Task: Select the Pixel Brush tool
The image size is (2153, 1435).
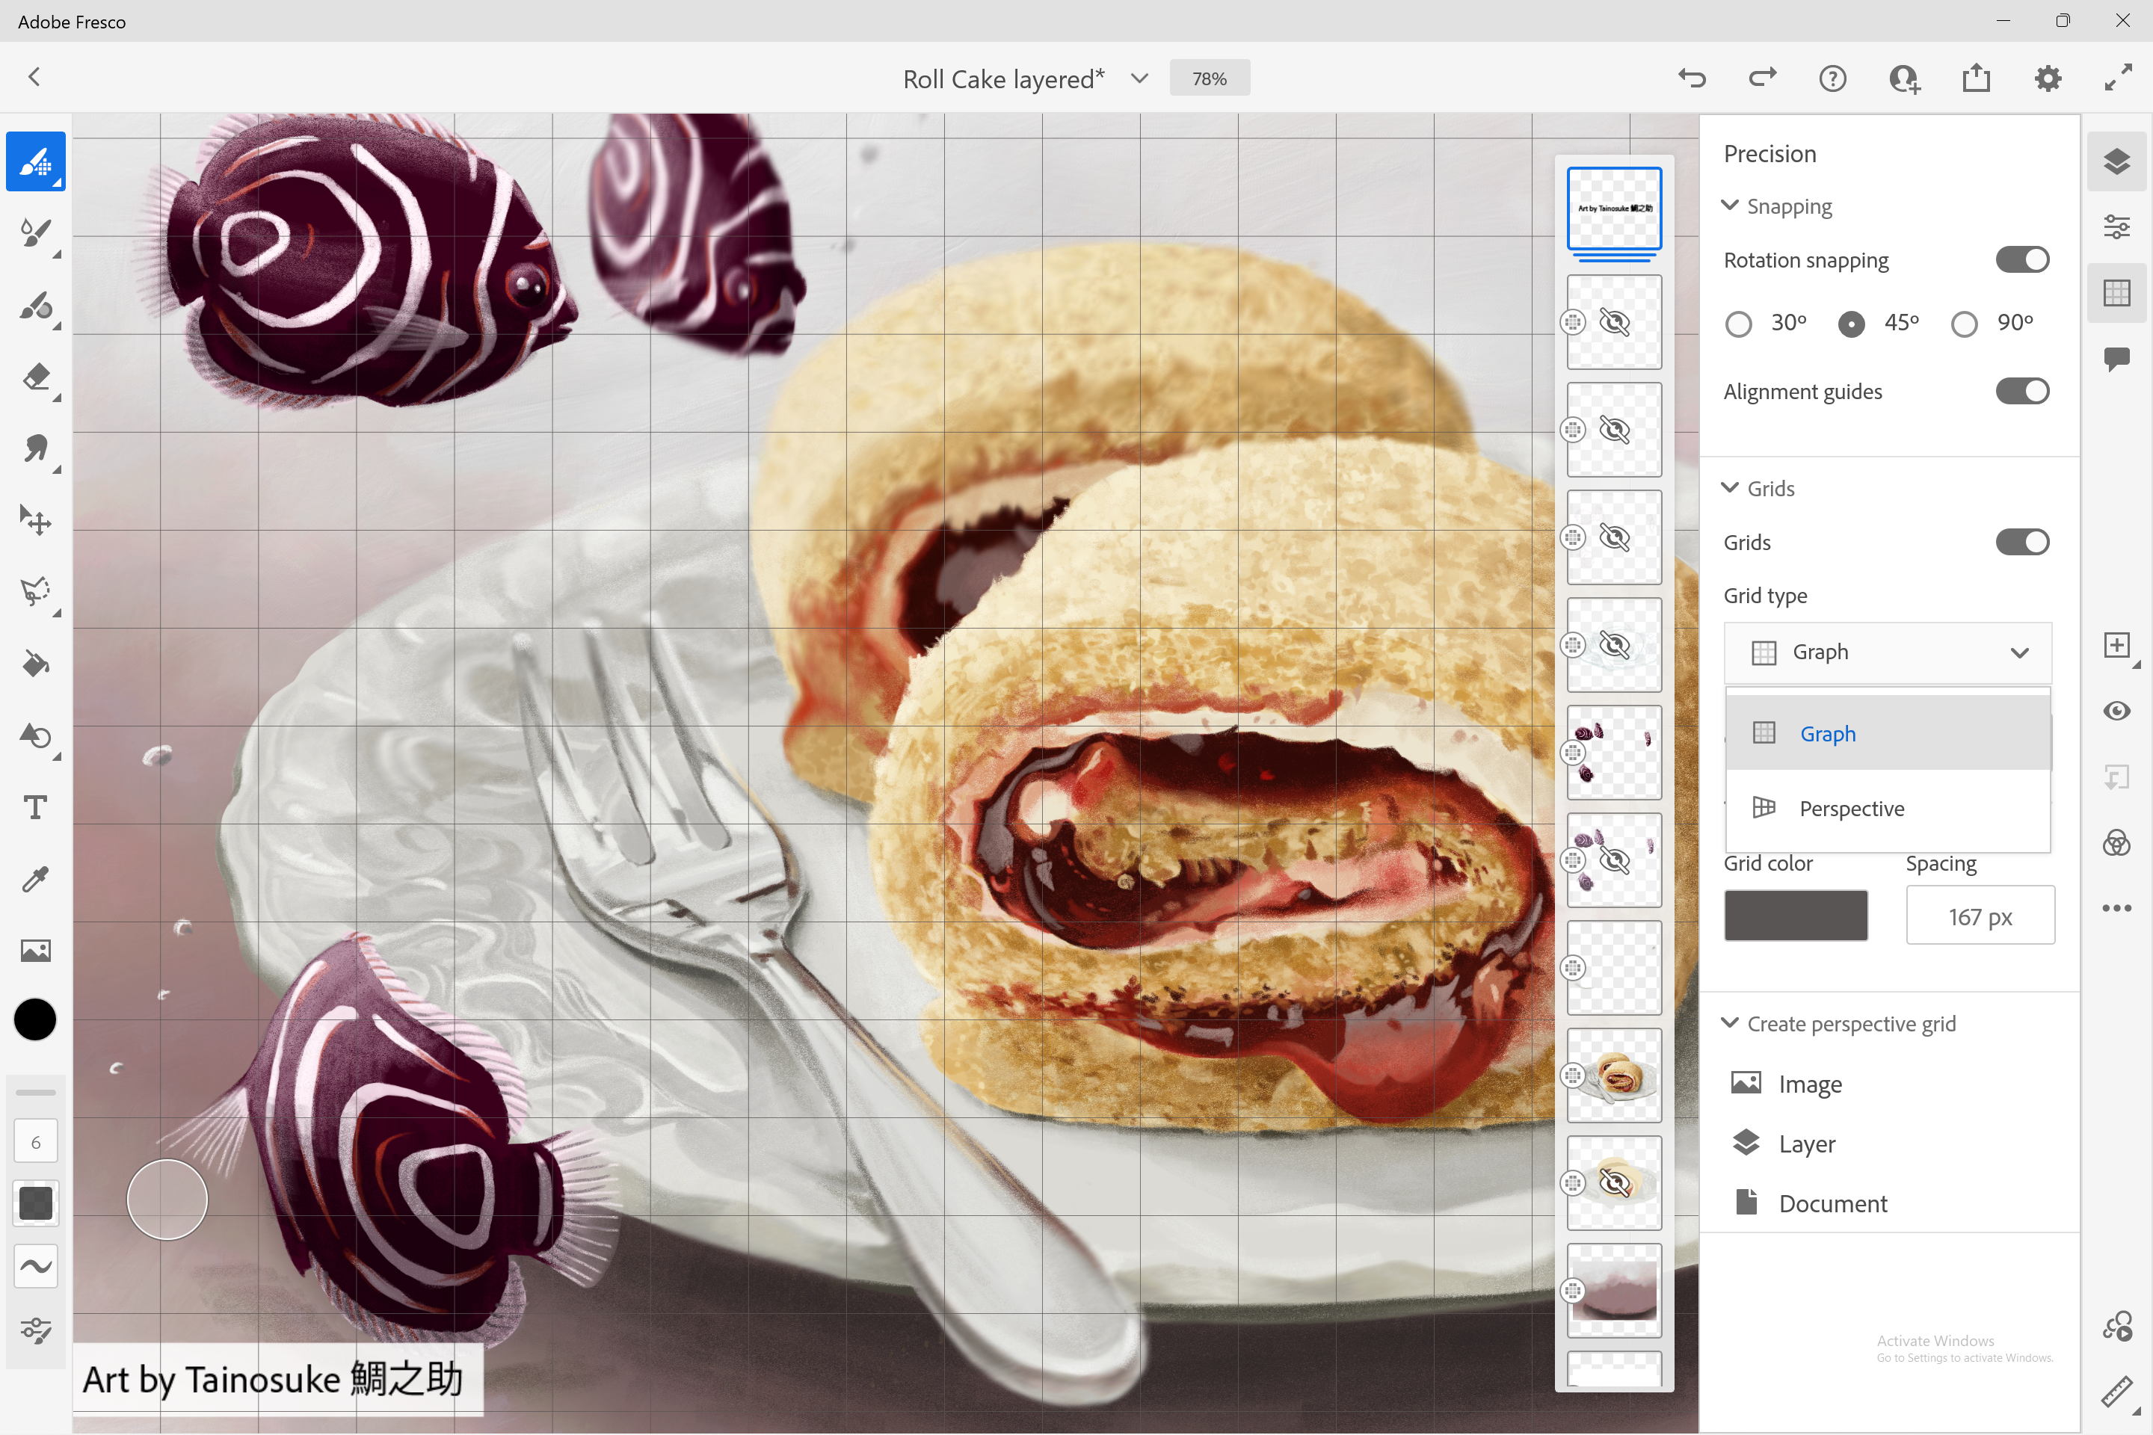Action: [36, 162]
